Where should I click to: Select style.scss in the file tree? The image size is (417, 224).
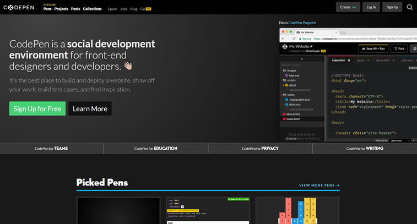(293, 105)
